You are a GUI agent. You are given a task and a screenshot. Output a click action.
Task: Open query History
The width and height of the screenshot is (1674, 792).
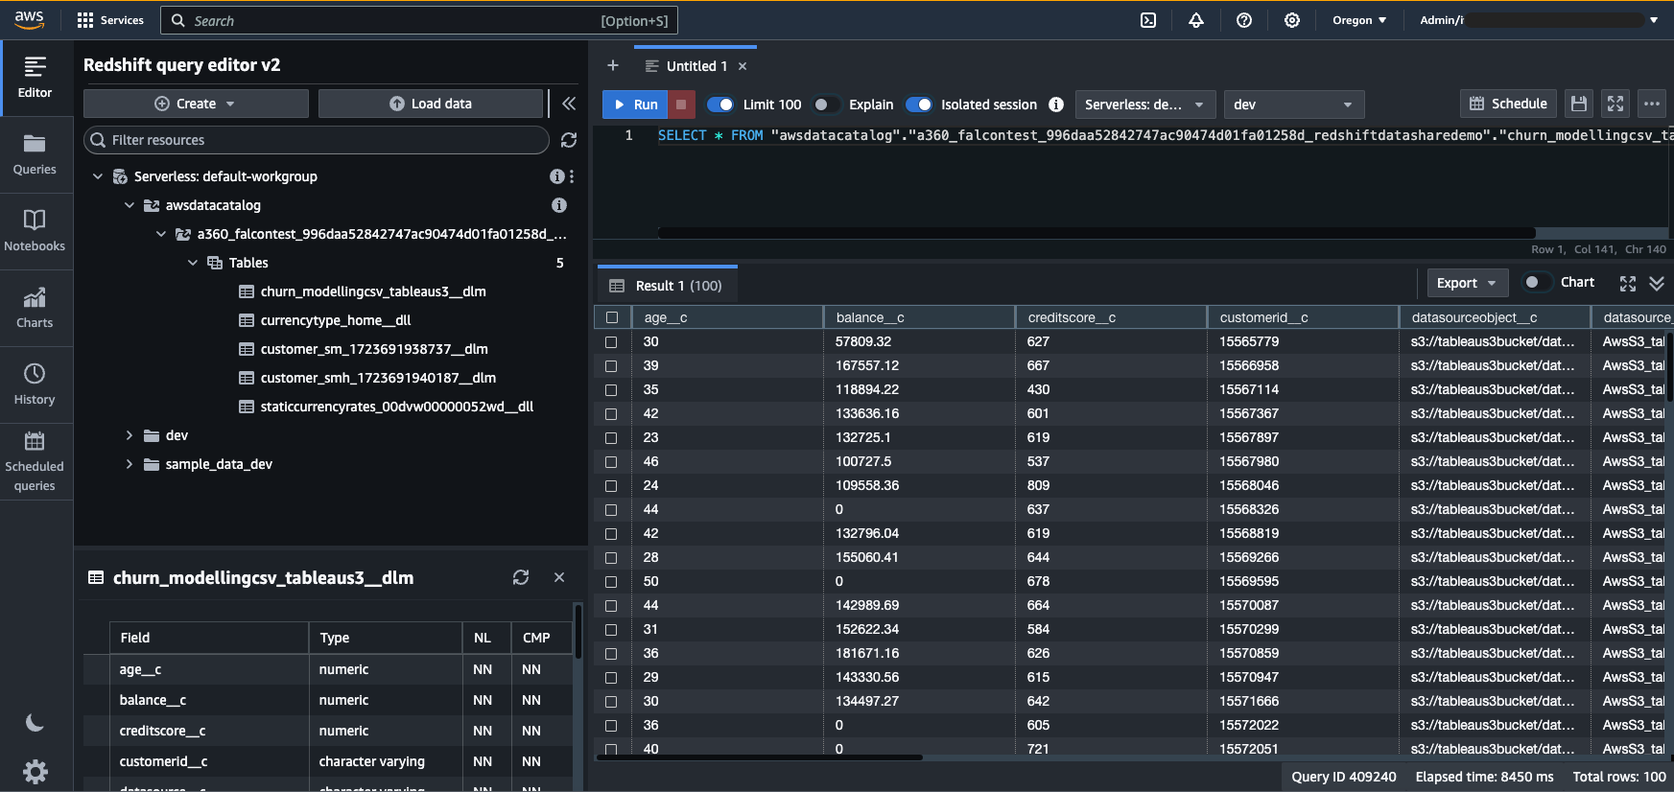click(35, 384)
